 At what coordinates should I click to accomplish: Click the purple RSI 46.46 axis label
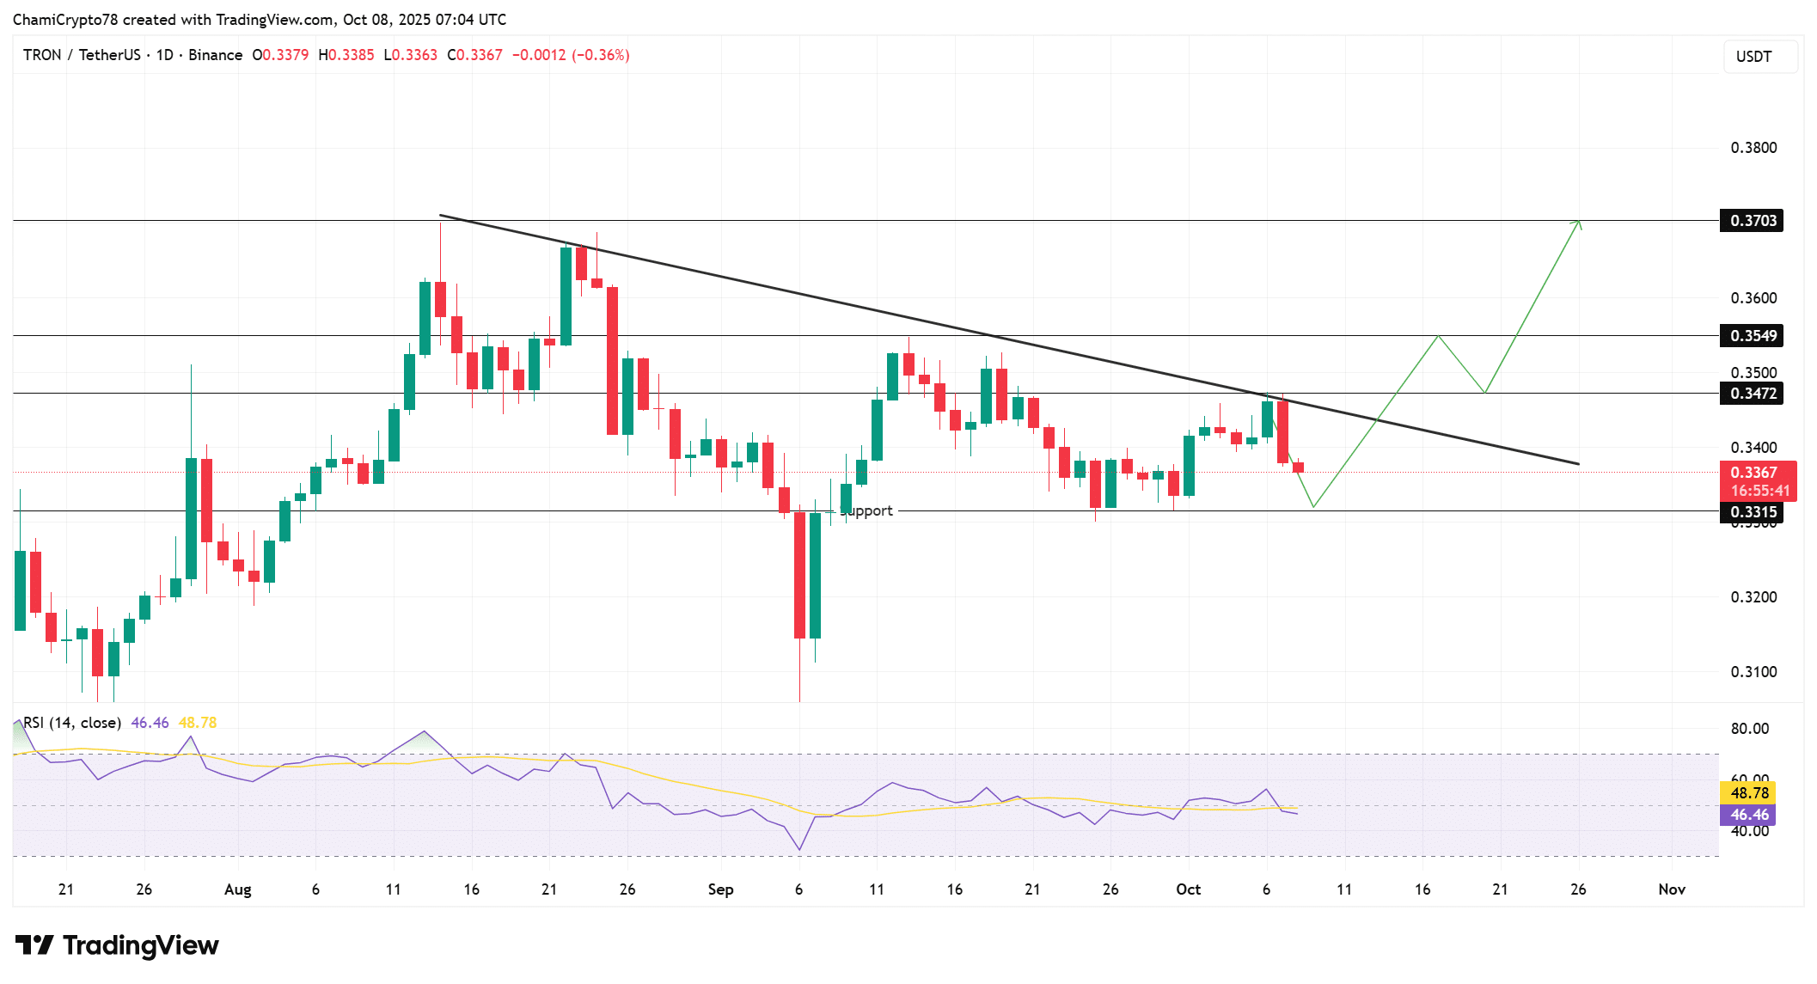[x=1748, y=815]
